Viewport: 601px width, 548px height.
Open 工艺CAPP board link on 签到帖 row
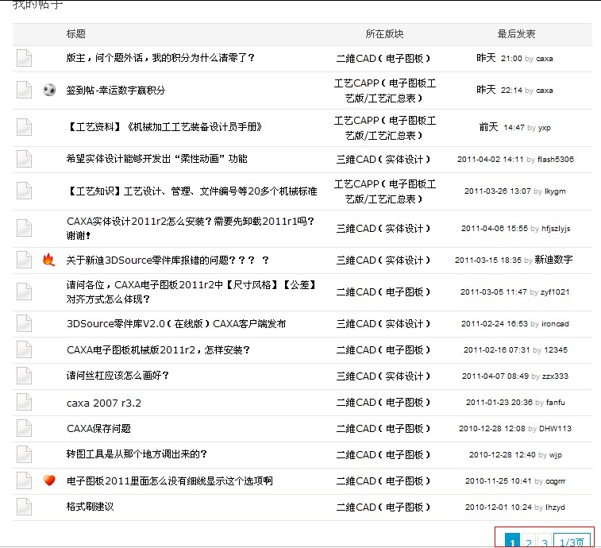point(384,91)
